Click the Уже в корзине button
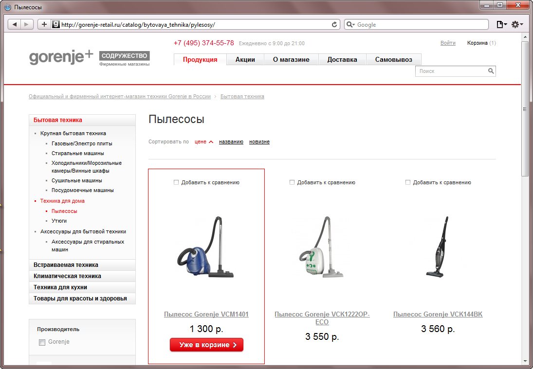This screenshot has height=369, width=533. [206, 345]
